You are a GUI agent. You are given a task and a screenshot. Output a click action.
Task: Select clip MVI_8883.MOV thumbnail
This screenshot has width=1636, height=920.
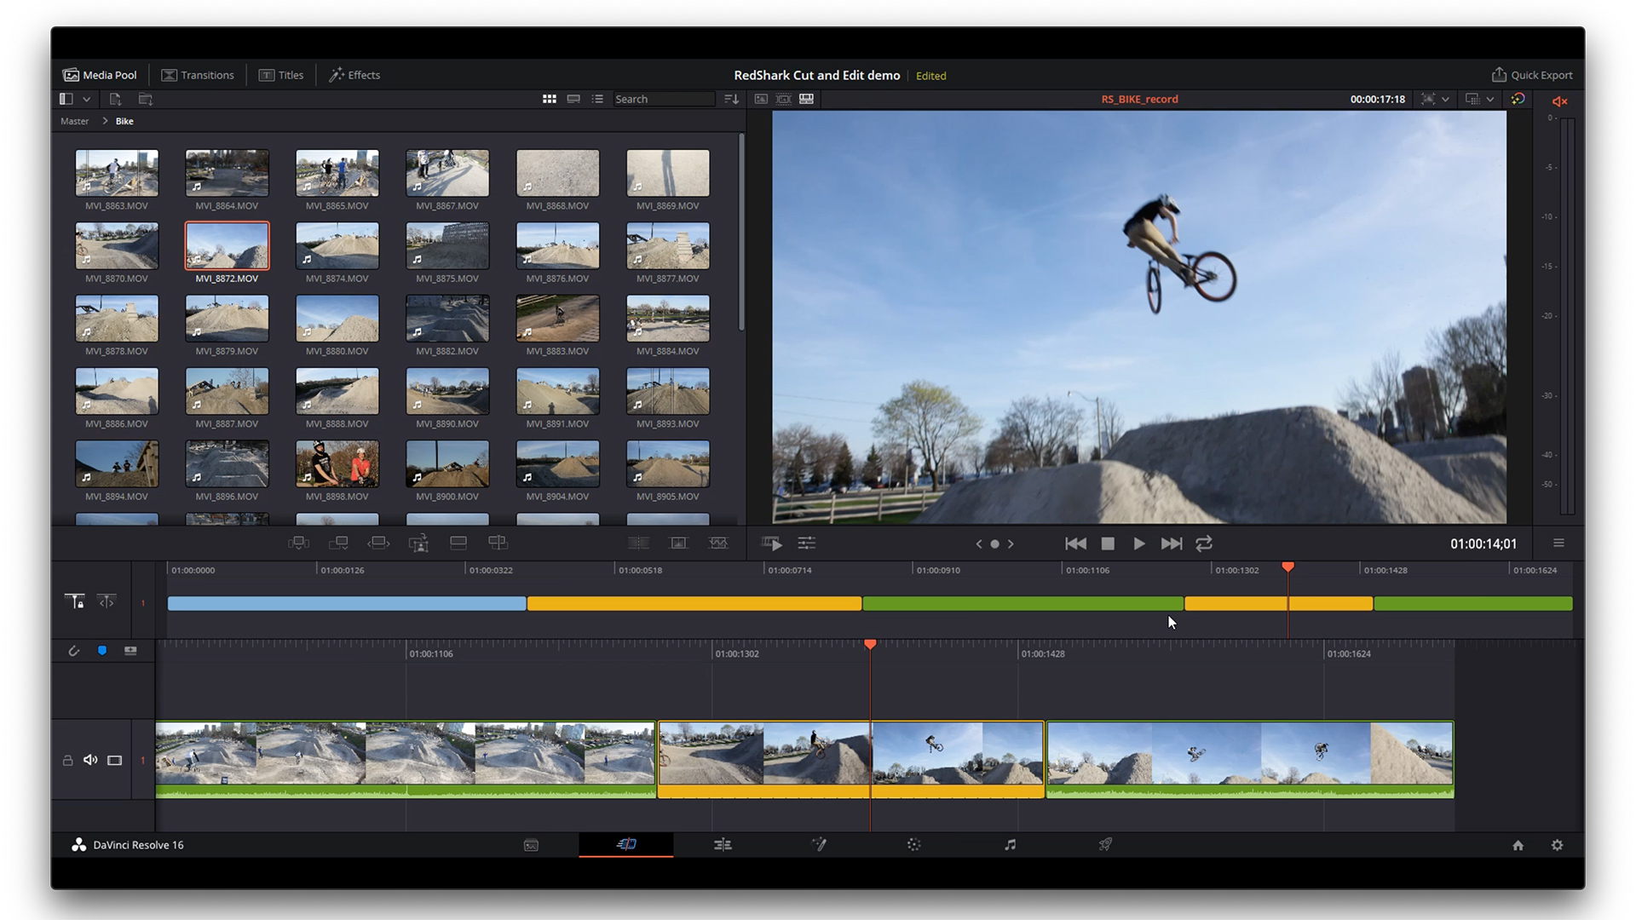557,318
